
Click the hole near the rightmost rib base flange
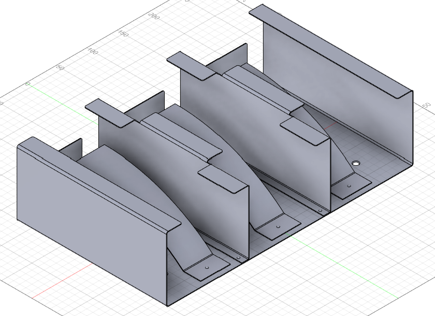pos(349,184)
